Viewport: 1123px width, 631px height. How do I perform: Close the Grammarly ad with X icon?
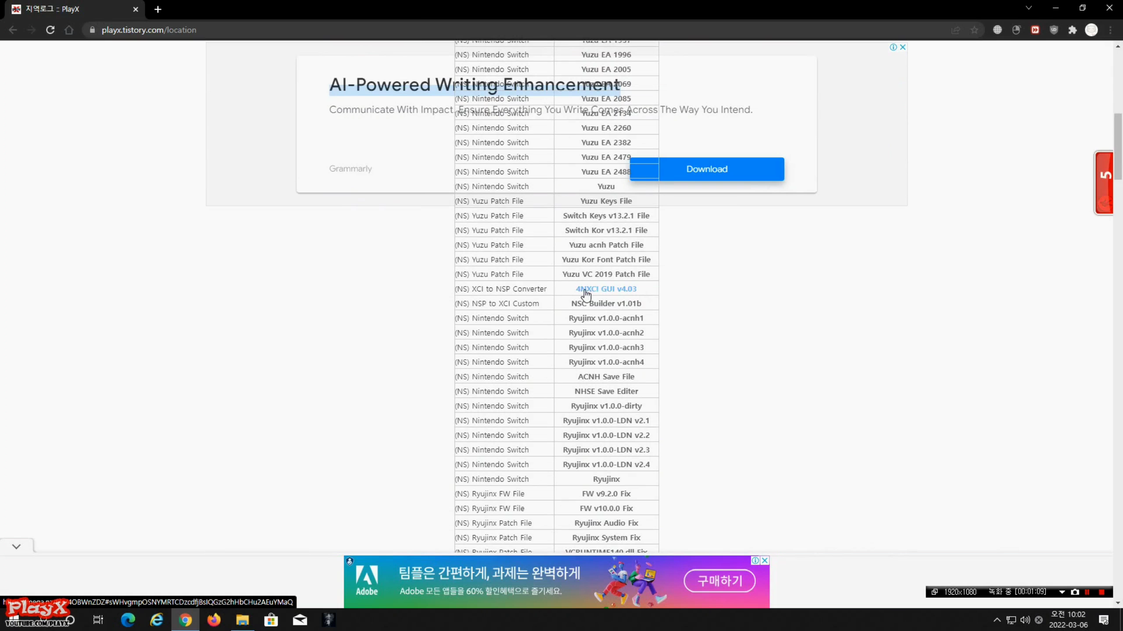(903, 47)
